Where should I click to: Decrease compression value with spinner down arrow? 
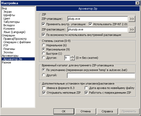(72, 59)
